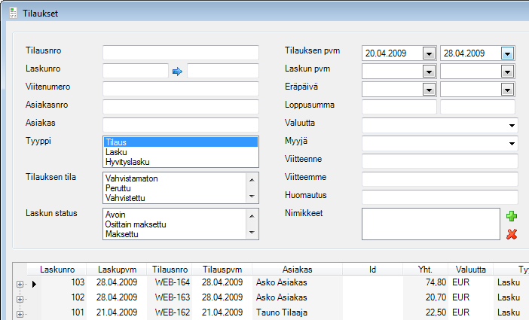The width and height of the screenshot is (529, 320).
Task: Click Tilauksen tila list scroll down arrow
Action: tap(252, 197)
